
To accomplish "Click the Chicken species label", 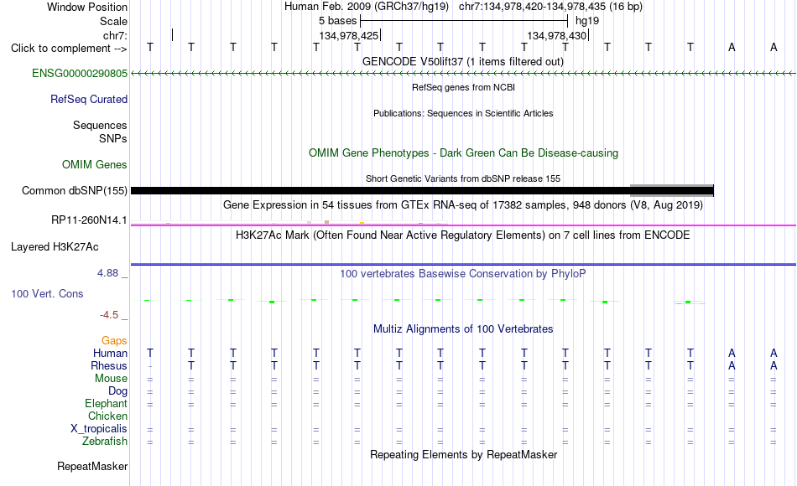I will coord(107,416).
